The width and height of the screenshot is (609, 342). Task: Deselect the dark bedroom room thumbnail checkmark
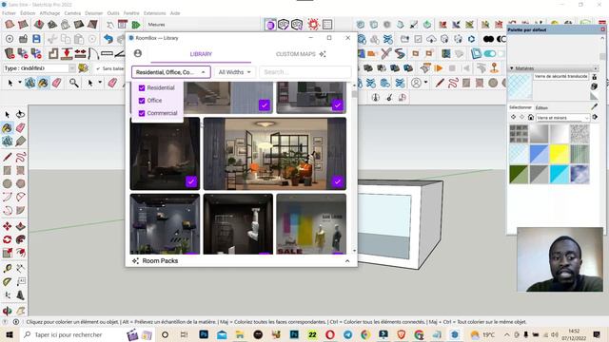point(191,181)
